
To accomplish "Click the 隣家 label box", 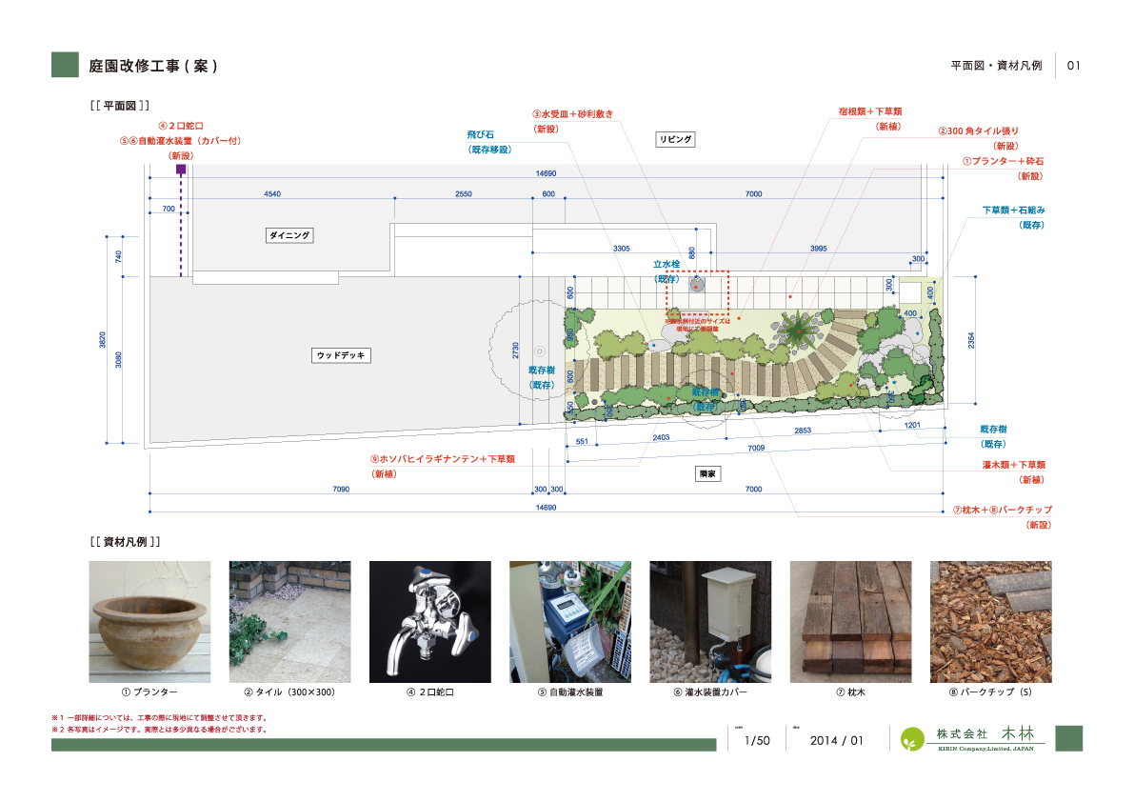I will [707, 473].
